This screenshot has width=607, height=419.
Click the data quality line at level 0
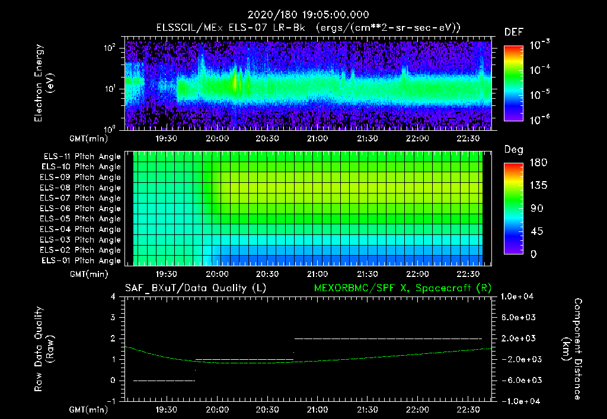164,381
